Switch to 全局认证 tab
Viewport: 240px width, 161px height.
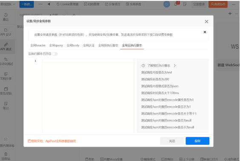(89, 45)
